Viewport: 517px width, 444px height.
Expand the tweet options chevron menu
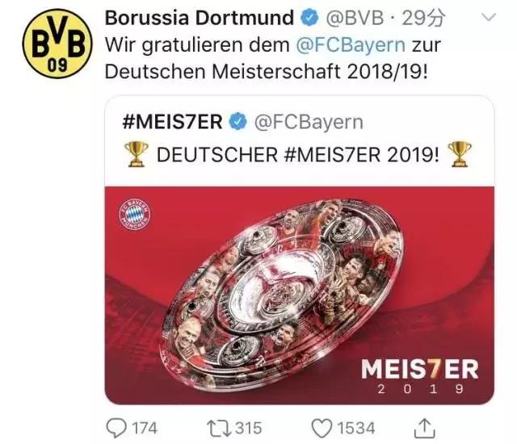(x=489, y=16)
